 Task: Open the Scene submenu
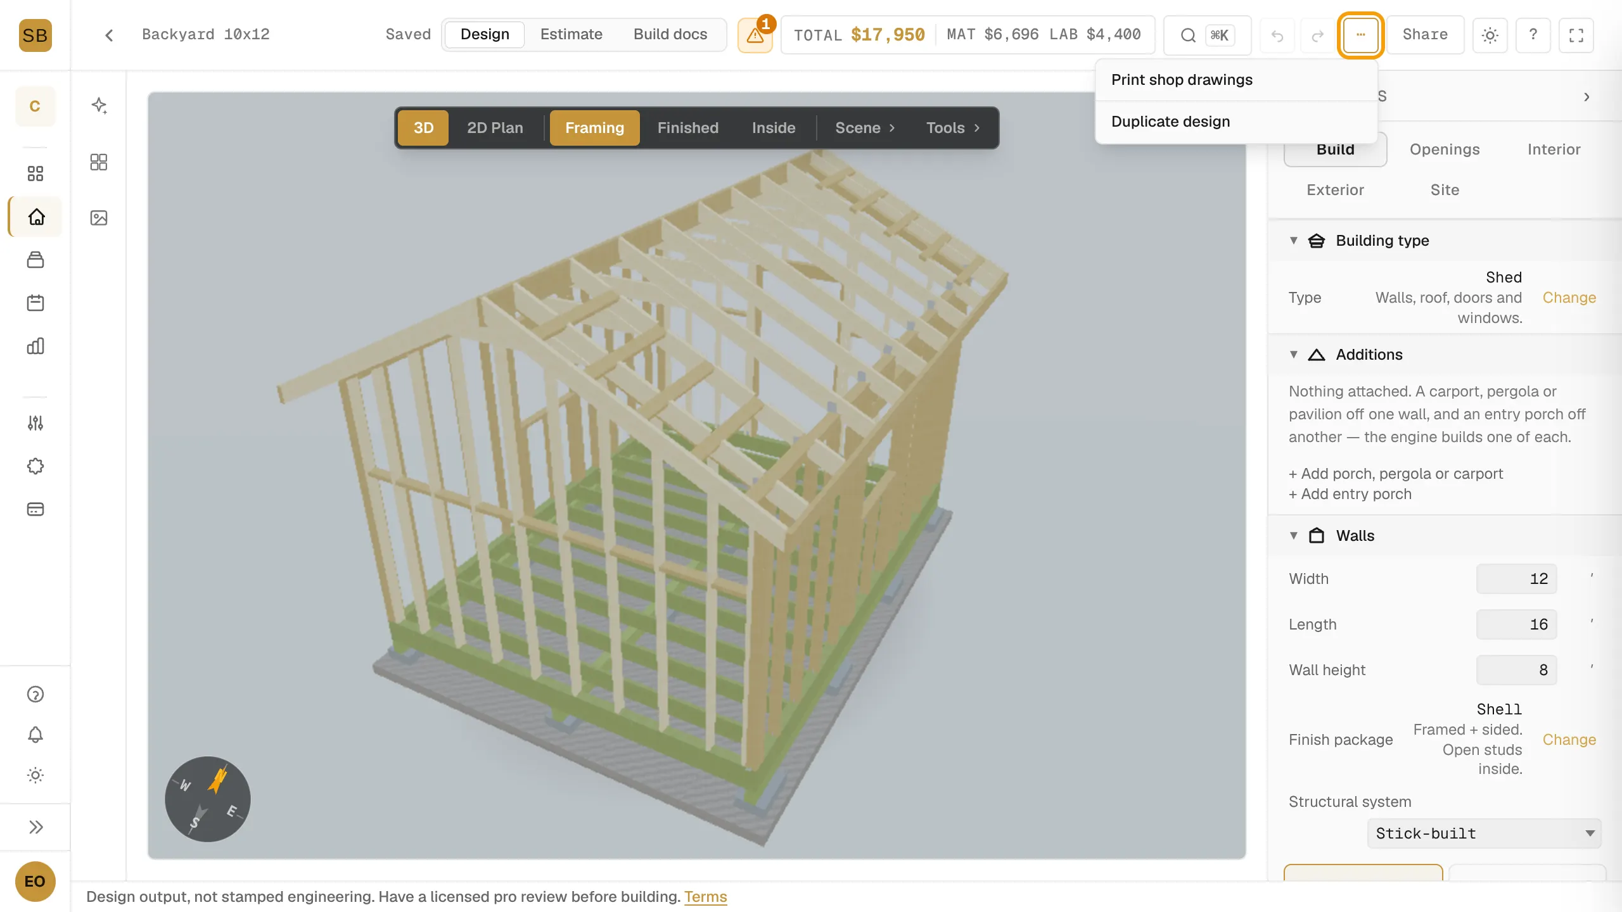click(865, 128)
